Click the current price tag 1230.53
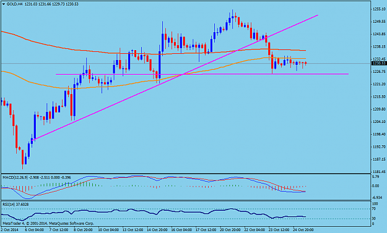Viewport: 387px width, 233px height. [x=379, y=64]
